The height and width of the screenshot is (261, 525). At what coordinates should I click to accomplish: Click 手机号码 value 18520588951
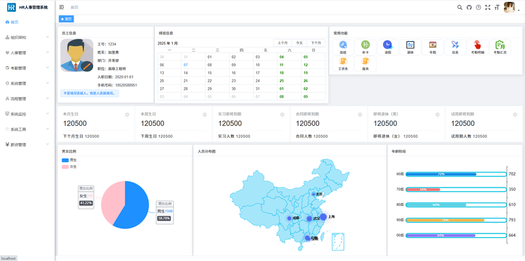[x=126, y=85]
